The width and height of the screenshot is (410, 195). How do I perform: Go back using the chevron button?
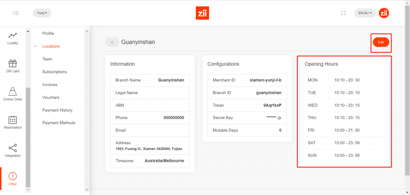click(x=112, y=42)
